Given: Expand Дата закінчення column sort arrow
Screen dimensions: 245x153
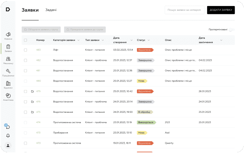Looking at the screenshot, I should click(x=221, y=40).
